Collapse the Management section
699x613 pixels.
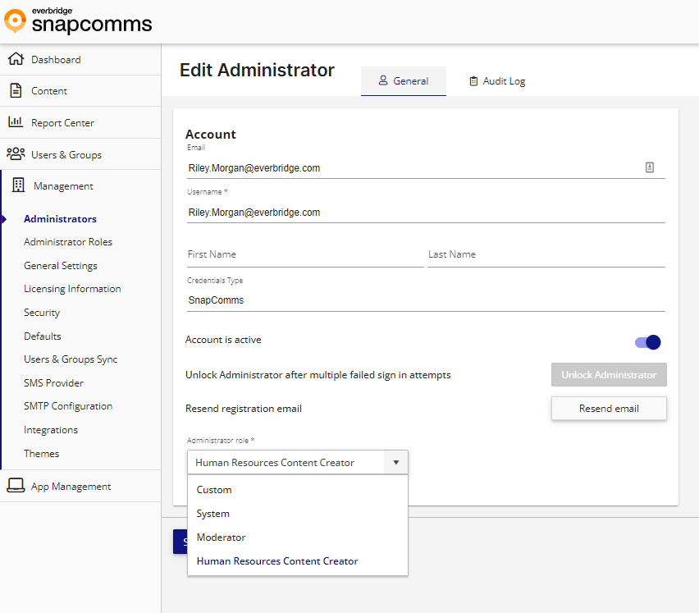(x=80, y=186)
